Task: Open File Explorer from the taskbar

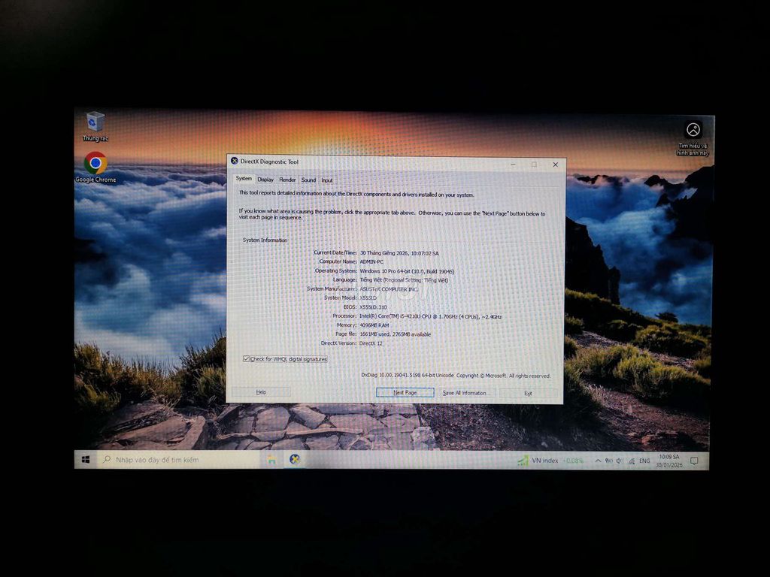Action: coord(271,459)
